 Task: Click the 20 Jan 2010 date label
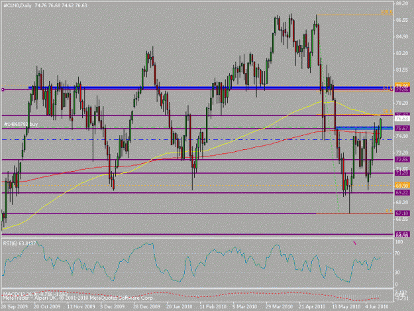coord(180,306)
